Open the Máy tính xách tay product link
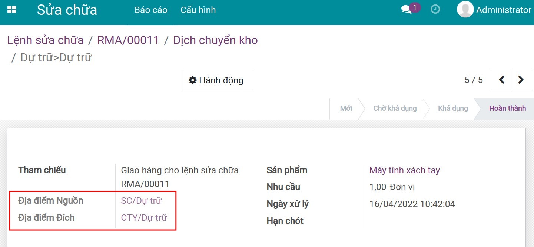The width and height of the screenshot is (534, 247). click(x=405, y=170)
